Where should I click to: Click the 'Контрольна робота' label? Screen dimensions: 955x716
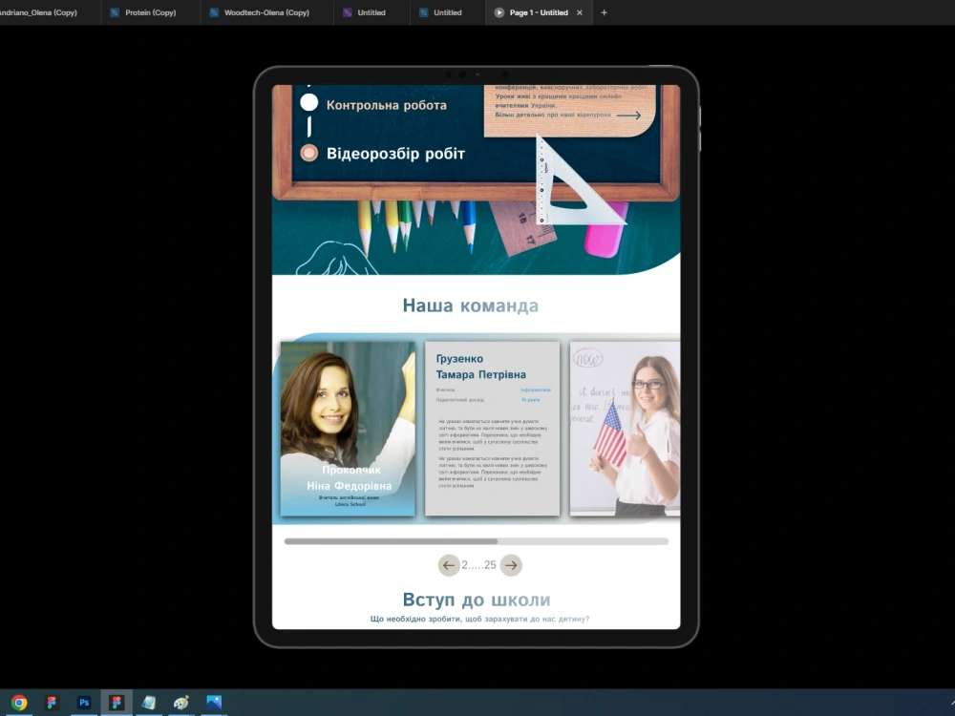386,105
